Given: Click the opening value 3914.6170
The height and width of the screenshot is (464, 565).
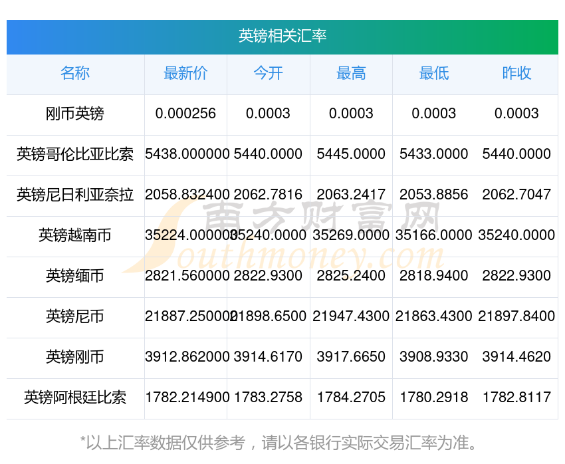Looking at the screenshot, I should (x=268, y=357).
